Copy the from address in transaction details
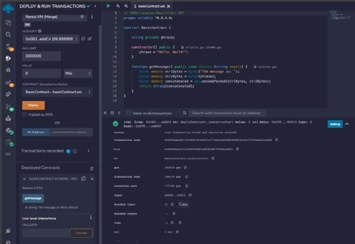This screenshot has width=355, height=244. (237, 149)
